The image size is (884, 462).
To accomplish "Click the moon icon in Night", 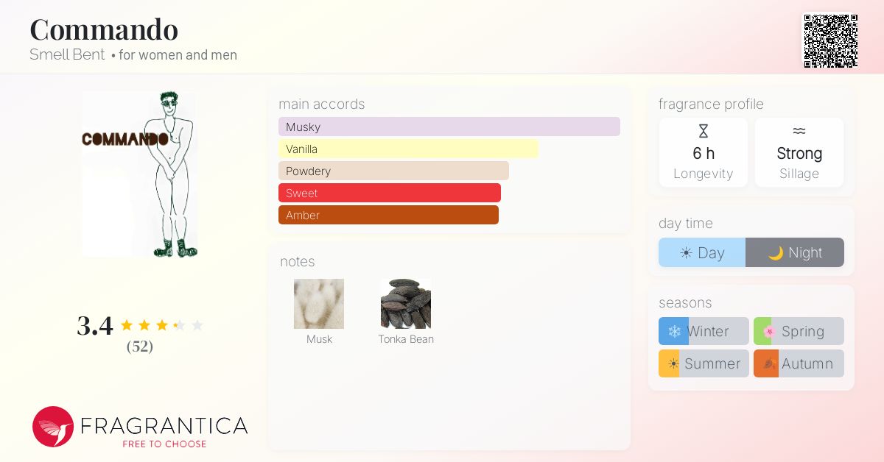I will click(x=775, y=253).
